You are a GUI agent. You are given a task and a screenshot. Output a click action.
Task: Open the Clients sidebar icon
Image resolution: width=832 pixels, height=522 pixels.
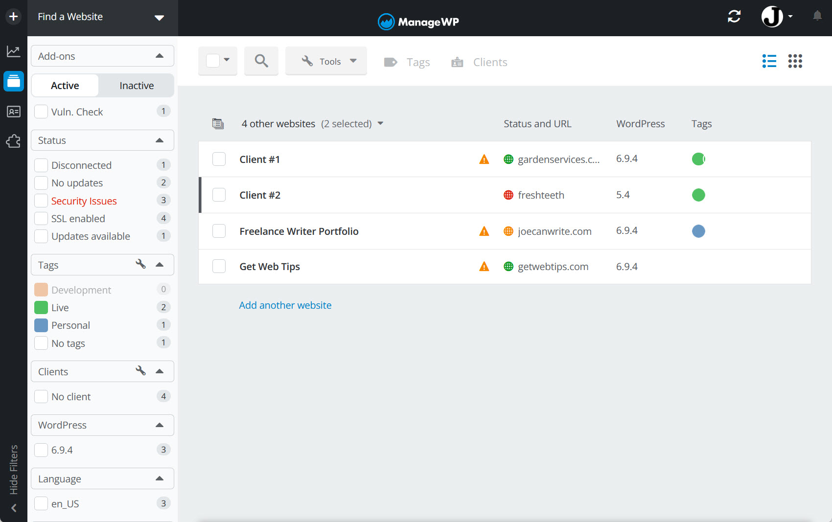pyautogui.click(x=13, y=112)
